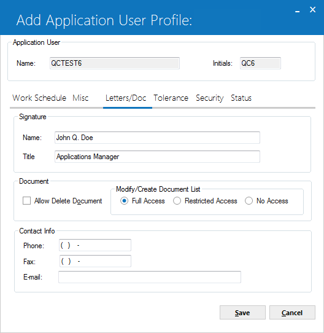Screen dimensions: 324x333
Task: Focus the Signature Name field
Action: pos(157,138)
